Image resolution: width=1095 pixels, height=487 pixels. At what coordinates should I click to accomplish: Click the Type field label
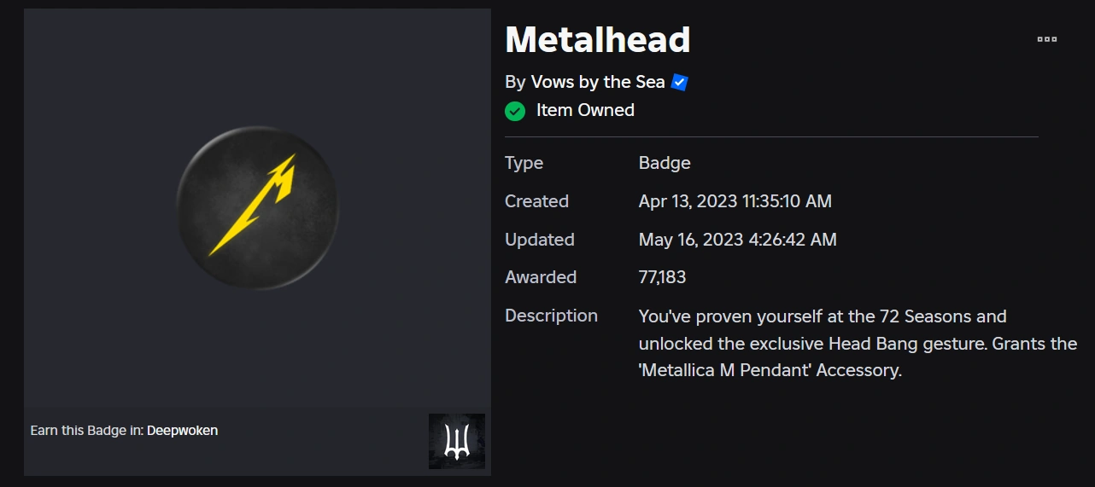pos(524,163)
